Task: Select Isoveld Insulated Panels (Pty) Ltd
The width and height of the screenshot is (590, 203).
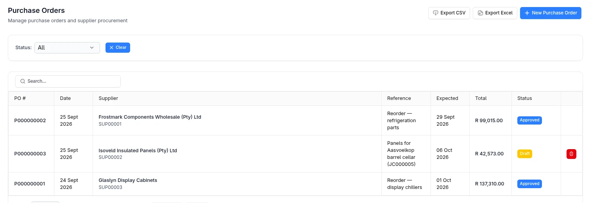Action: (138, 151)
